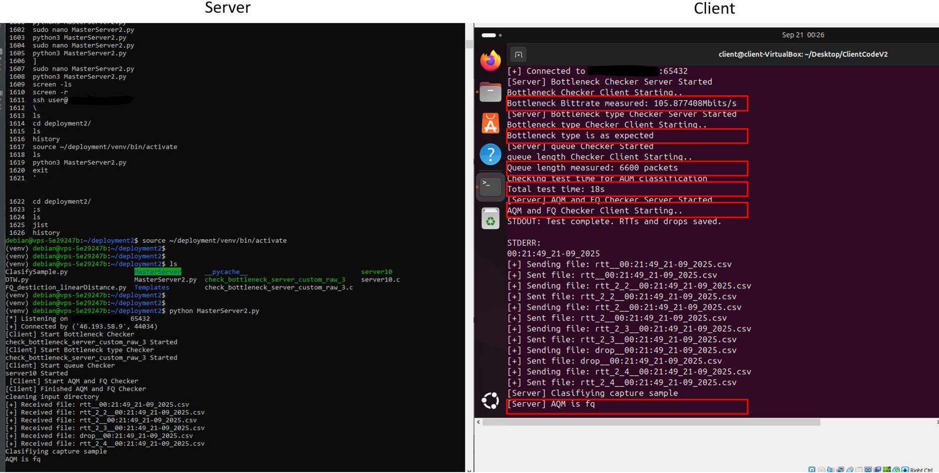The height and width of the screenshot is (473, 939).
Task: Click the VirtualBox hard disk status icon
Action: [812, 470]
